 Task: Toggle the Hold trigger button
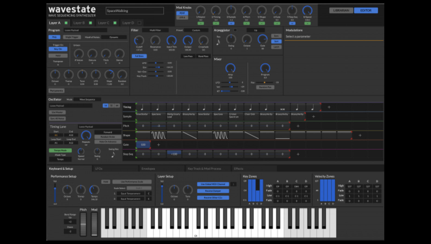tap(58, 56)
